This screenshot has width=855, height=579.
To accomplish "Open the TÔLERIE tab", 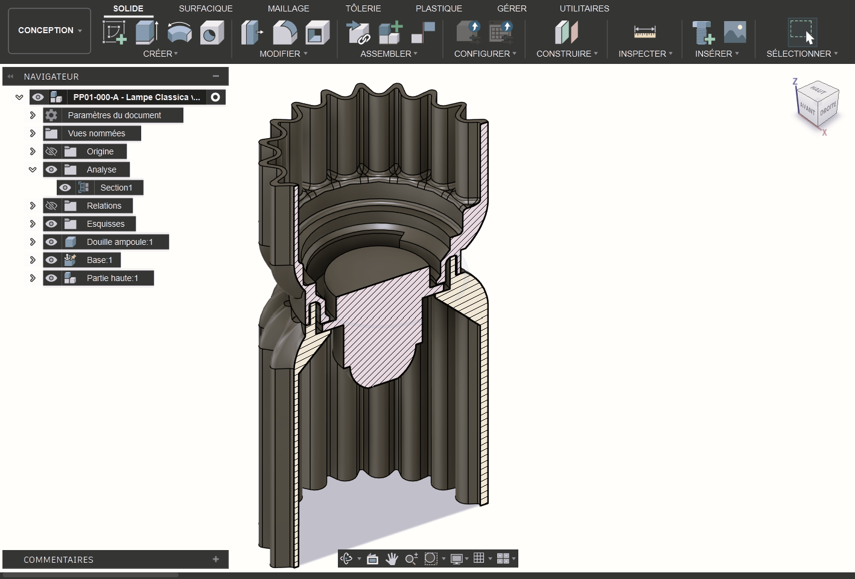I will pos(363,8).
